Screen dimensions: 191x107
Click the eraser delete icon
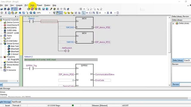point(16,13)
